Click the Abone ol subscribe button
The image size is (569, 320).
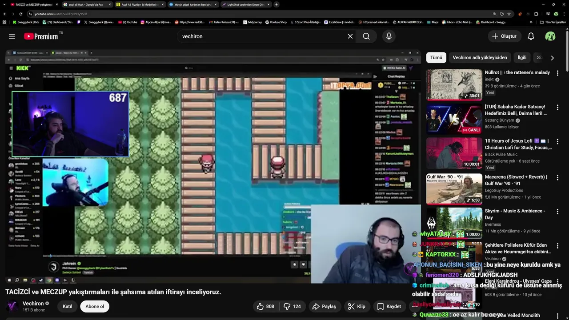95,306
